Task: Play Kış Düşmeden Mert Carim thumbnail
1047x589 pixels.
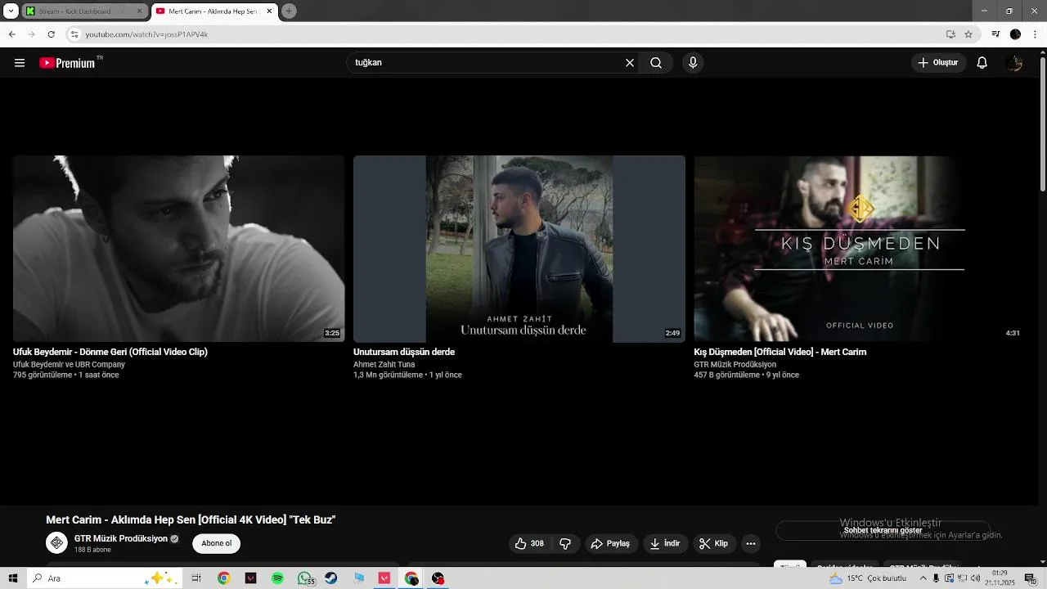Action: pyautogui.click(x=859, y=249)
